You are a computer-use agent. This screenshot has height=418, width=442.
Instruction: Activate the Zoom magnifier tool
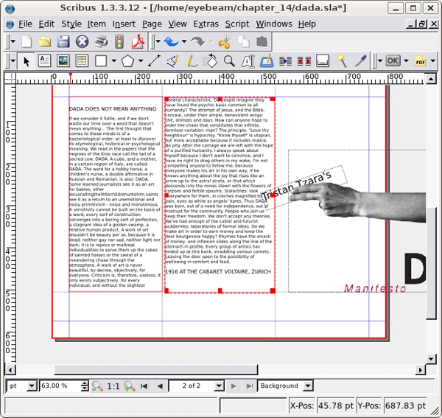click(x=229, y=61)
